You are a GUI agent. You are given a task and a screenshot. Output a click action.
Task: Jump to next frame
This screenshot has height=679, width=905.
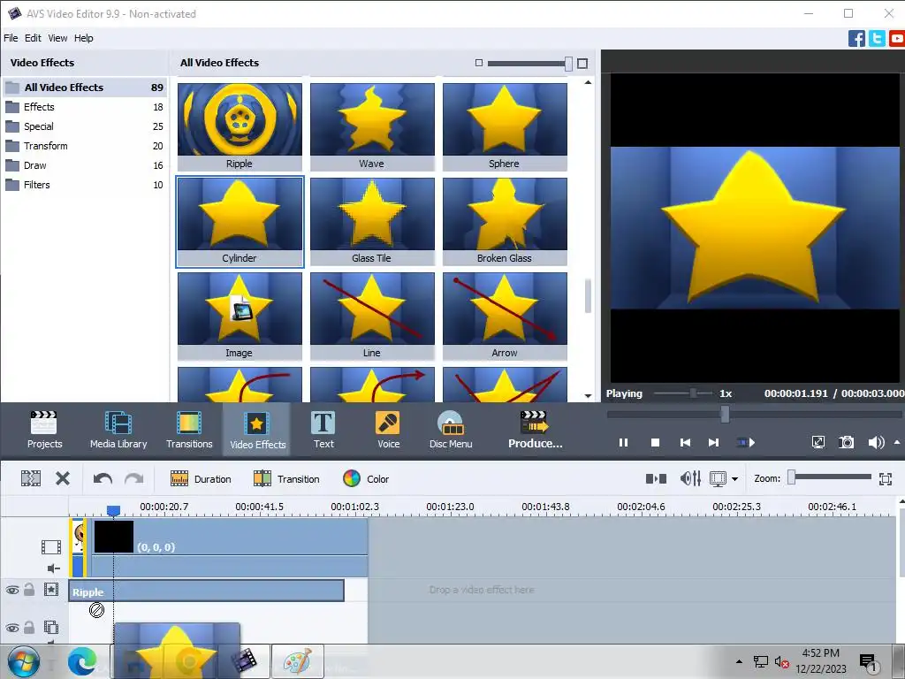pyautogui.click(x=714, y=442)
